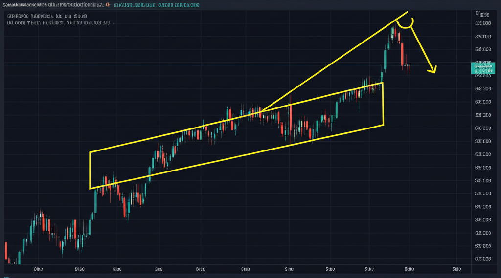Open the symbol name title at top-left
Screen dimensions: 501x278
(51, 5)
